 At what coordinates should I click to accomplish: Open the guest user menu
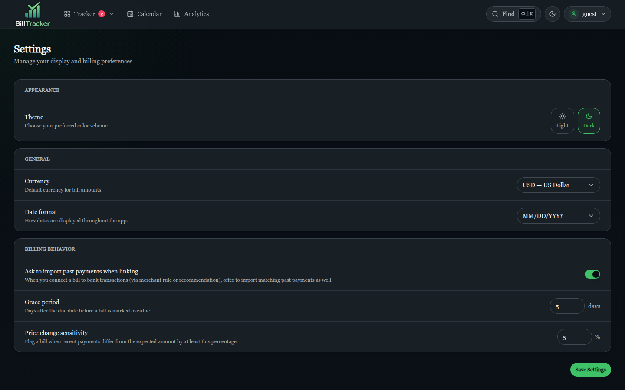point(587,14)
